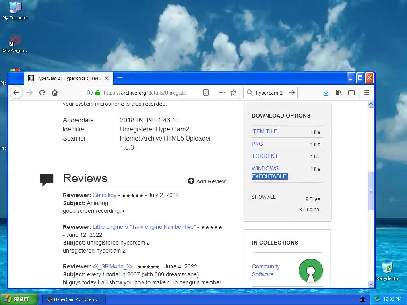Show site information icon in address bar
The width and height of the screenshot is (407, 305).
[89, 93]
